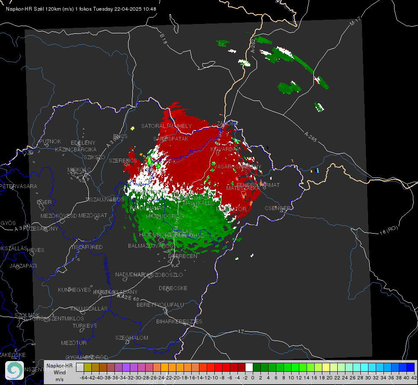Click the KISVÁRDA label

pyautogui.click(x=224, y=149)
